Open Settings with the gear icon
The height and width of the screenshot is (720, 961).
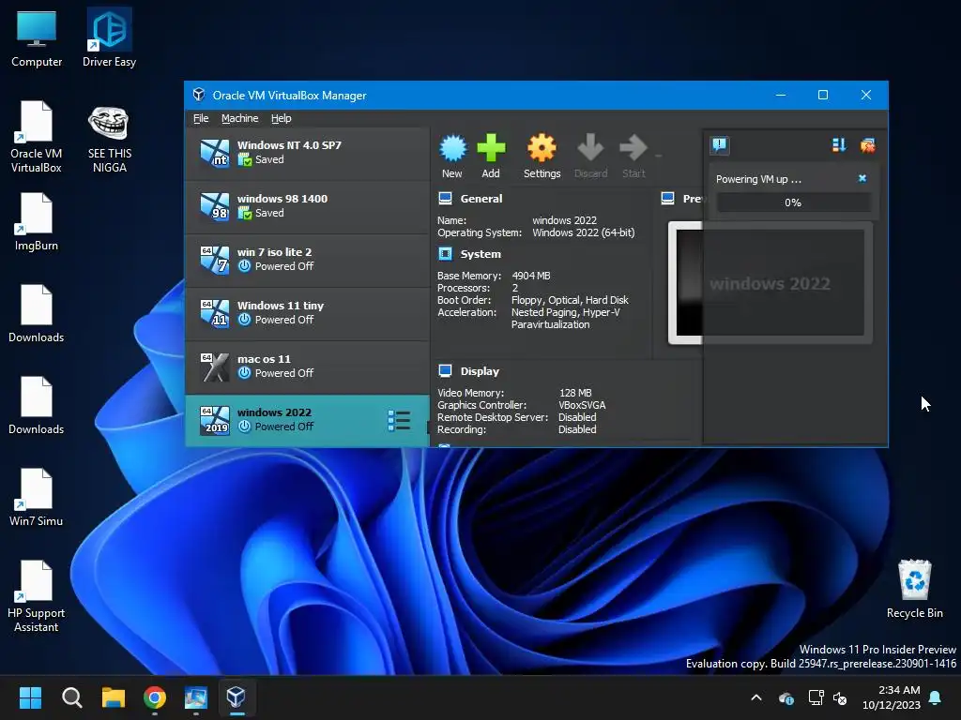click(542, 148)
